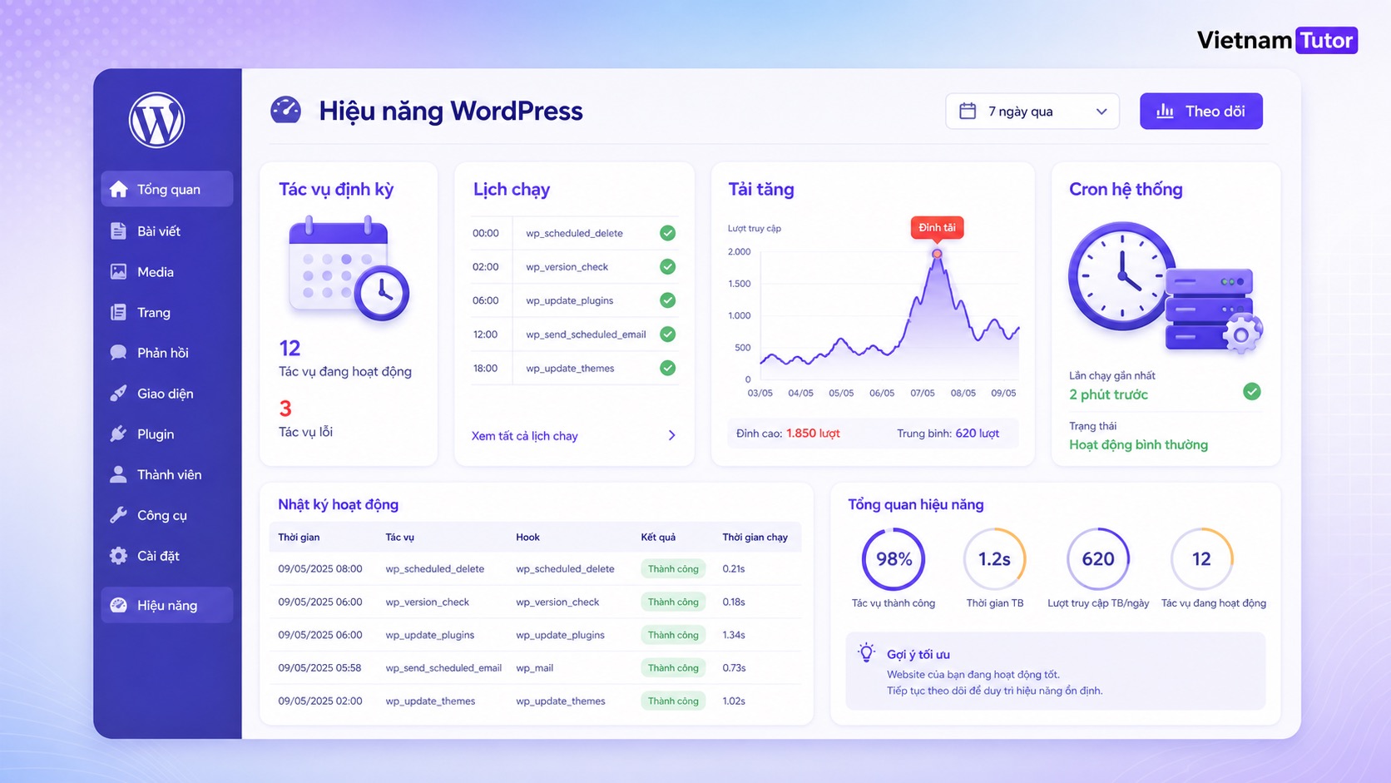Click the WordPress logo in sidebar
The image size is (1391, 783).
[x=156, y=120]
